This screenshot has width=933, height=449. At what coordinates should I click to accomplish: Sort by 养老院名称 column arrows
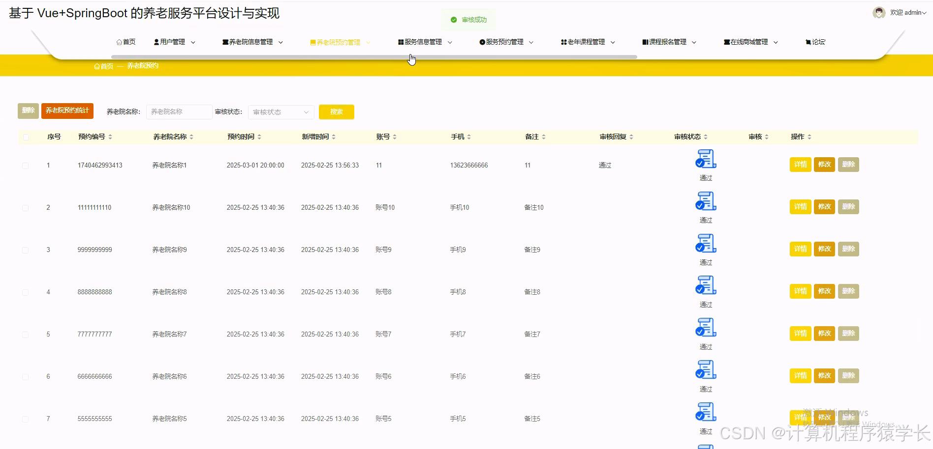pos(191,137)
